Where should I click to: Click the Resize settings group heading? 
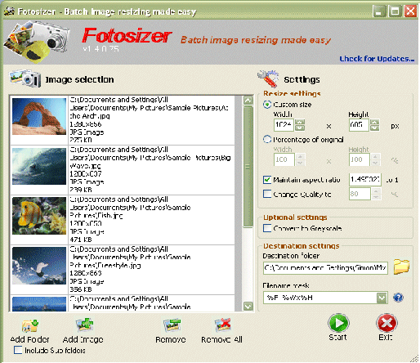[292, 93]
